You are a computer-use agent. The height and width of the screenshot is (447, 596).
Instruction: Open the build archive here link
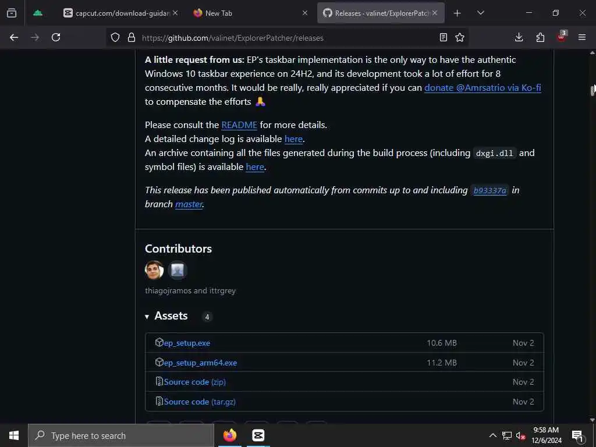255,167
